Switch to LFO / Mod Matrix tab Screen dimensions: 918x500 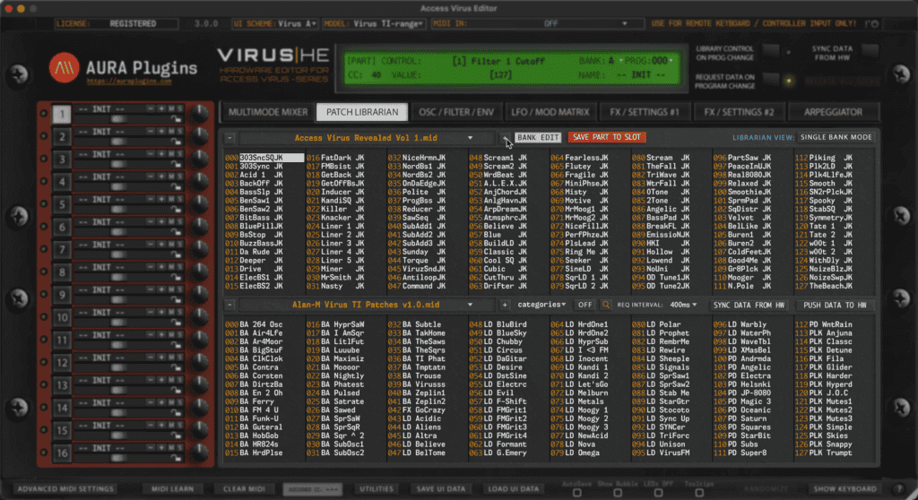coord(550,112)
